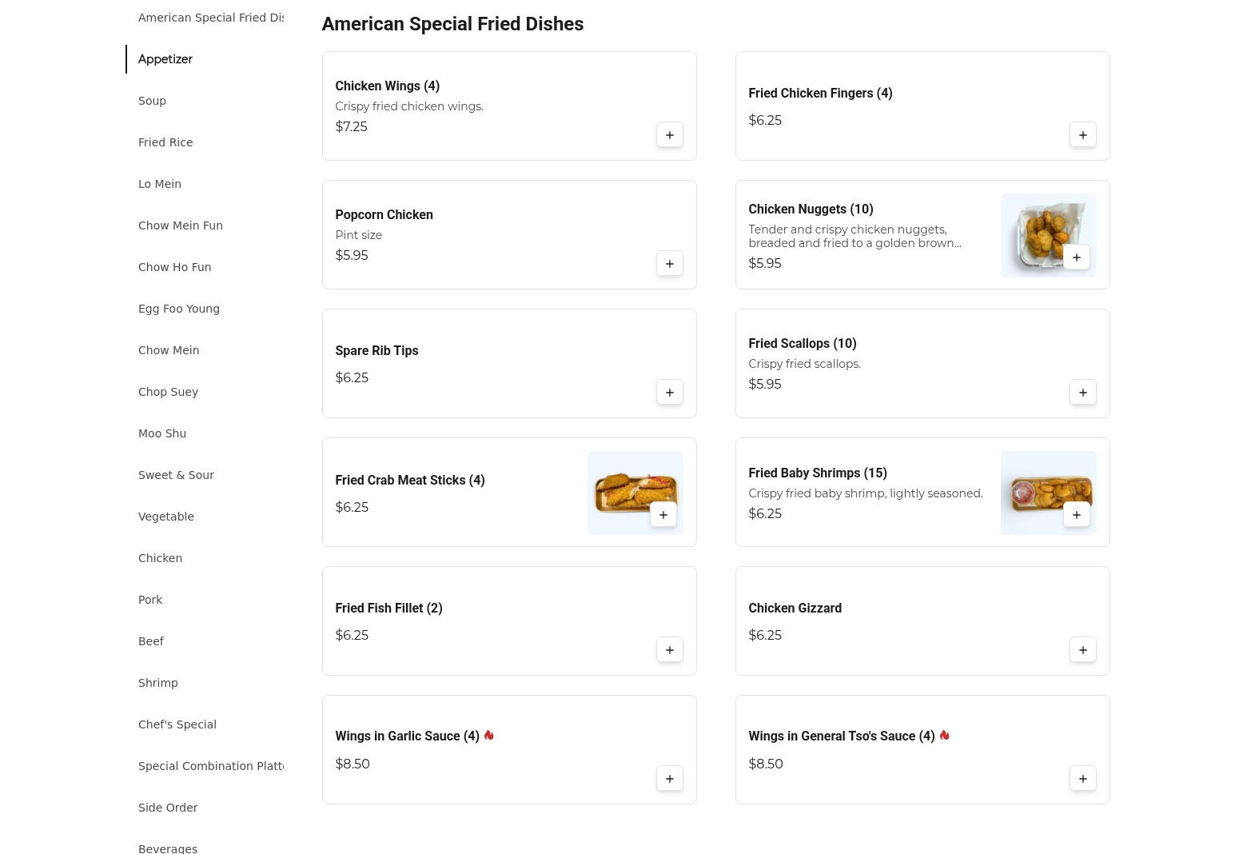
Task: Add Fried Scallops (10) to cart
Action: 1082,393
